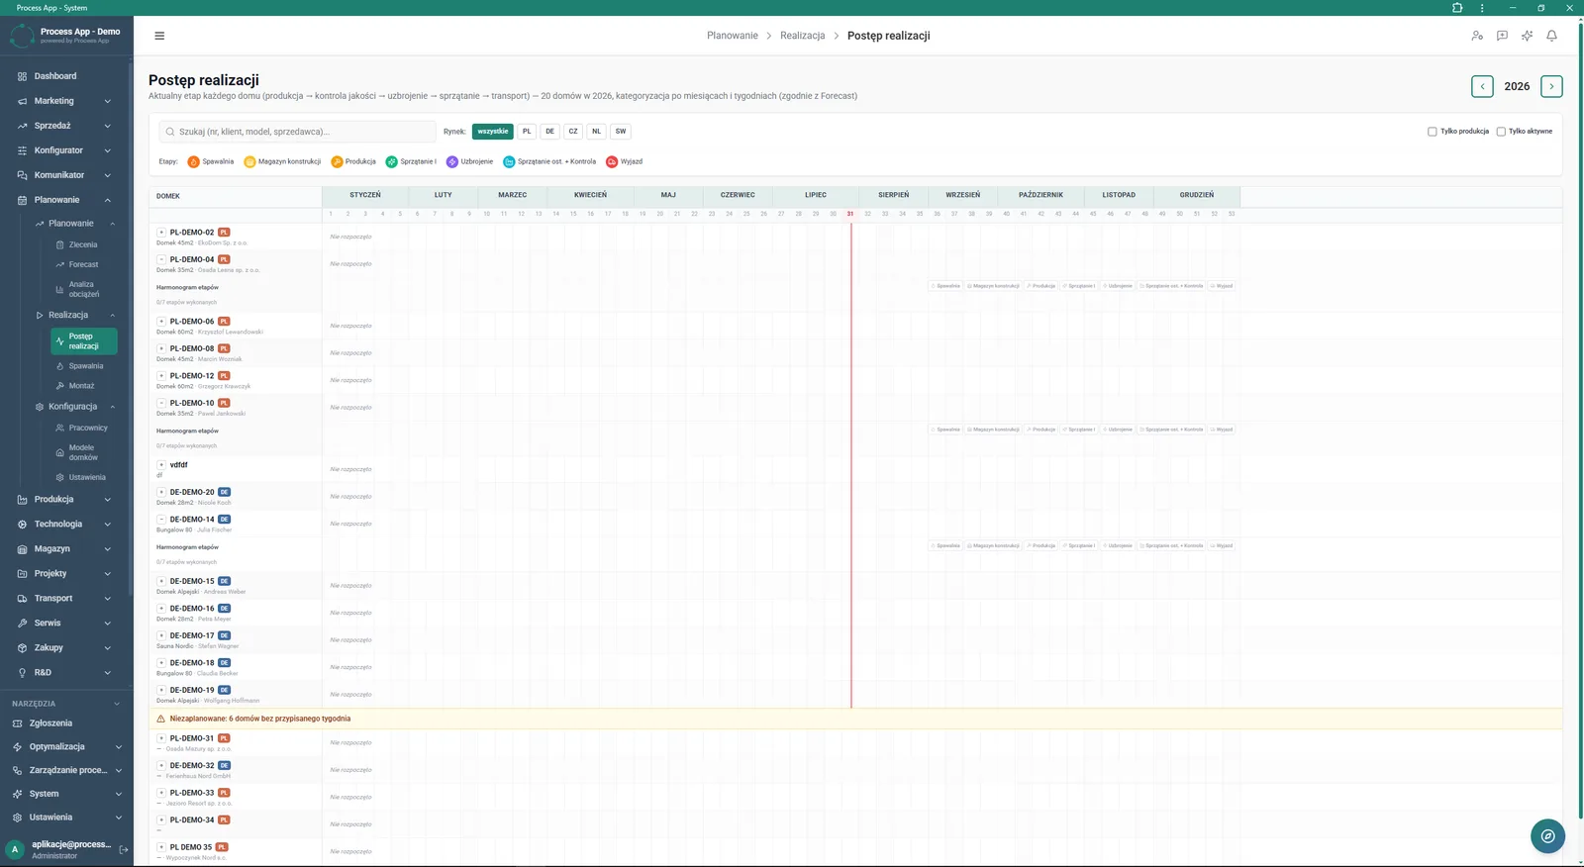Viewport: 1584px width, 867px height.
Task: Select the wszystkie market filter
Action: coord(492,131)
